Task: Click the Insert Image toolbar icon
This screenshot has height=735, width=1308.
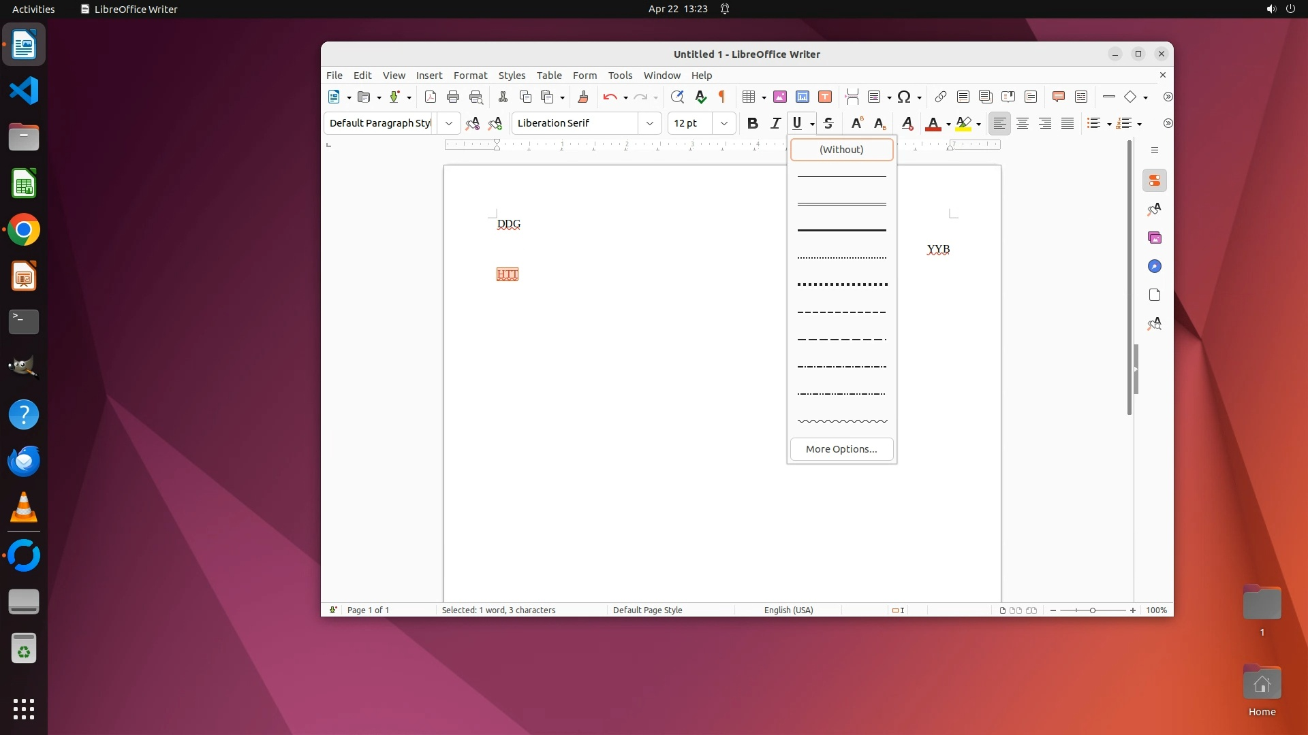Action: tap(780, 97)
